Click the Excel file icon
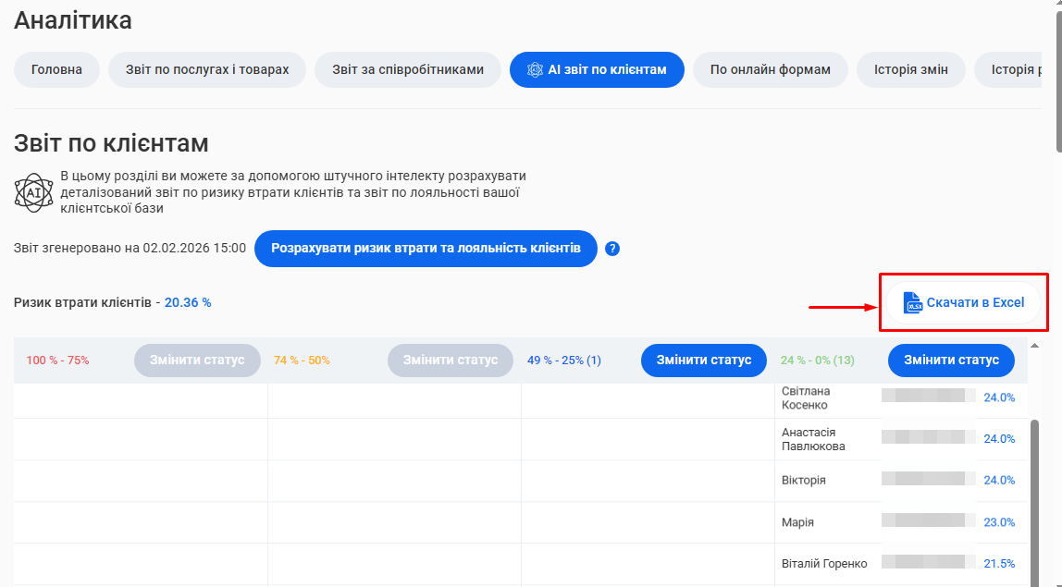The image size is (1062, 587). 913,302
